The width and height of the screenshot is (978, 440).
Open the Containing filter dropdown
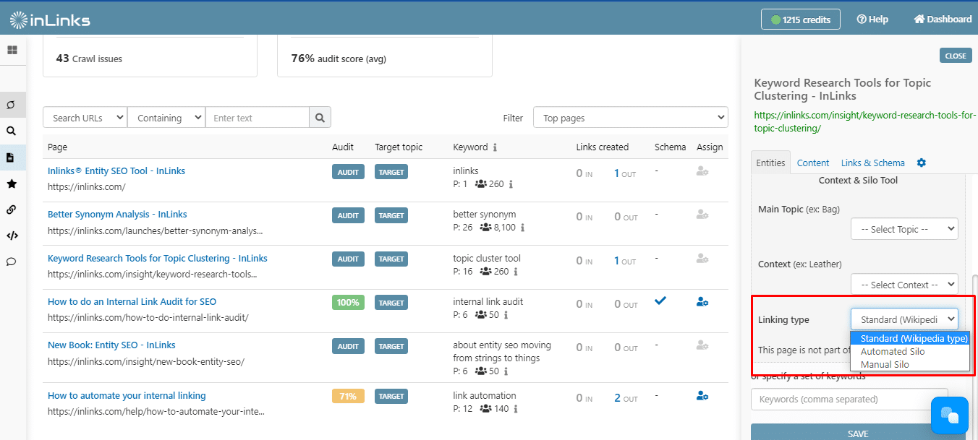point(166,118)
